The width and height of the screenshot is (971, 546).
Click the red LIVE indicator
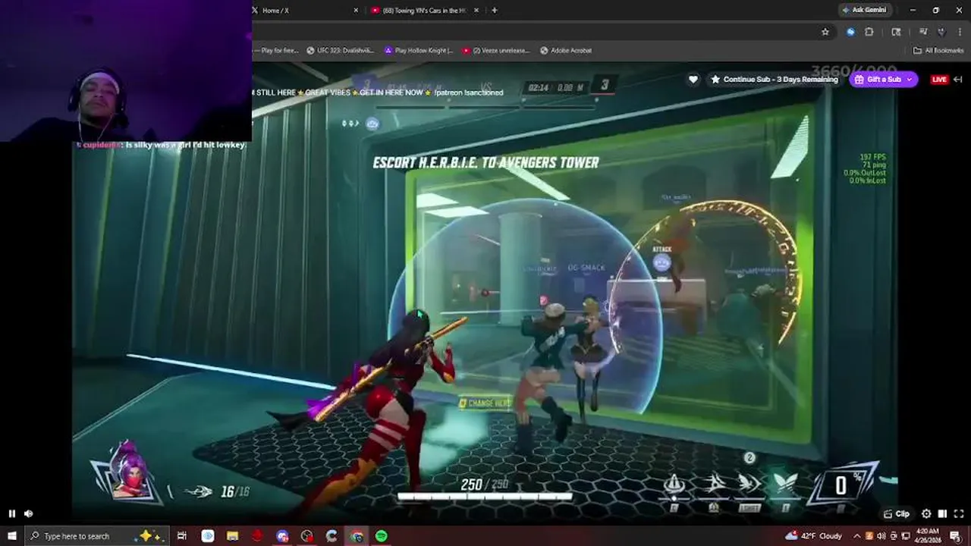[939, 80]
